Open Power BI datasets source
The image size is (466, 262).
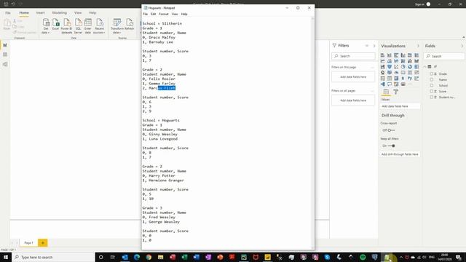pyautogui.click(x=66, y=26)
